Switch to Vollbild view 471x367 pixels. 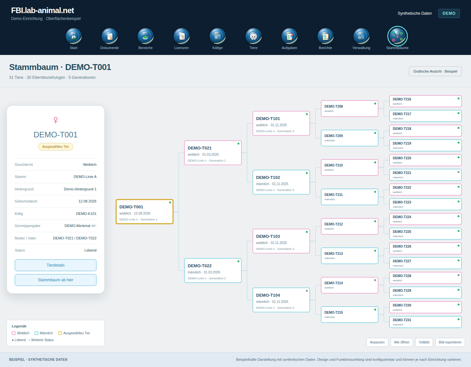(424, 342)
